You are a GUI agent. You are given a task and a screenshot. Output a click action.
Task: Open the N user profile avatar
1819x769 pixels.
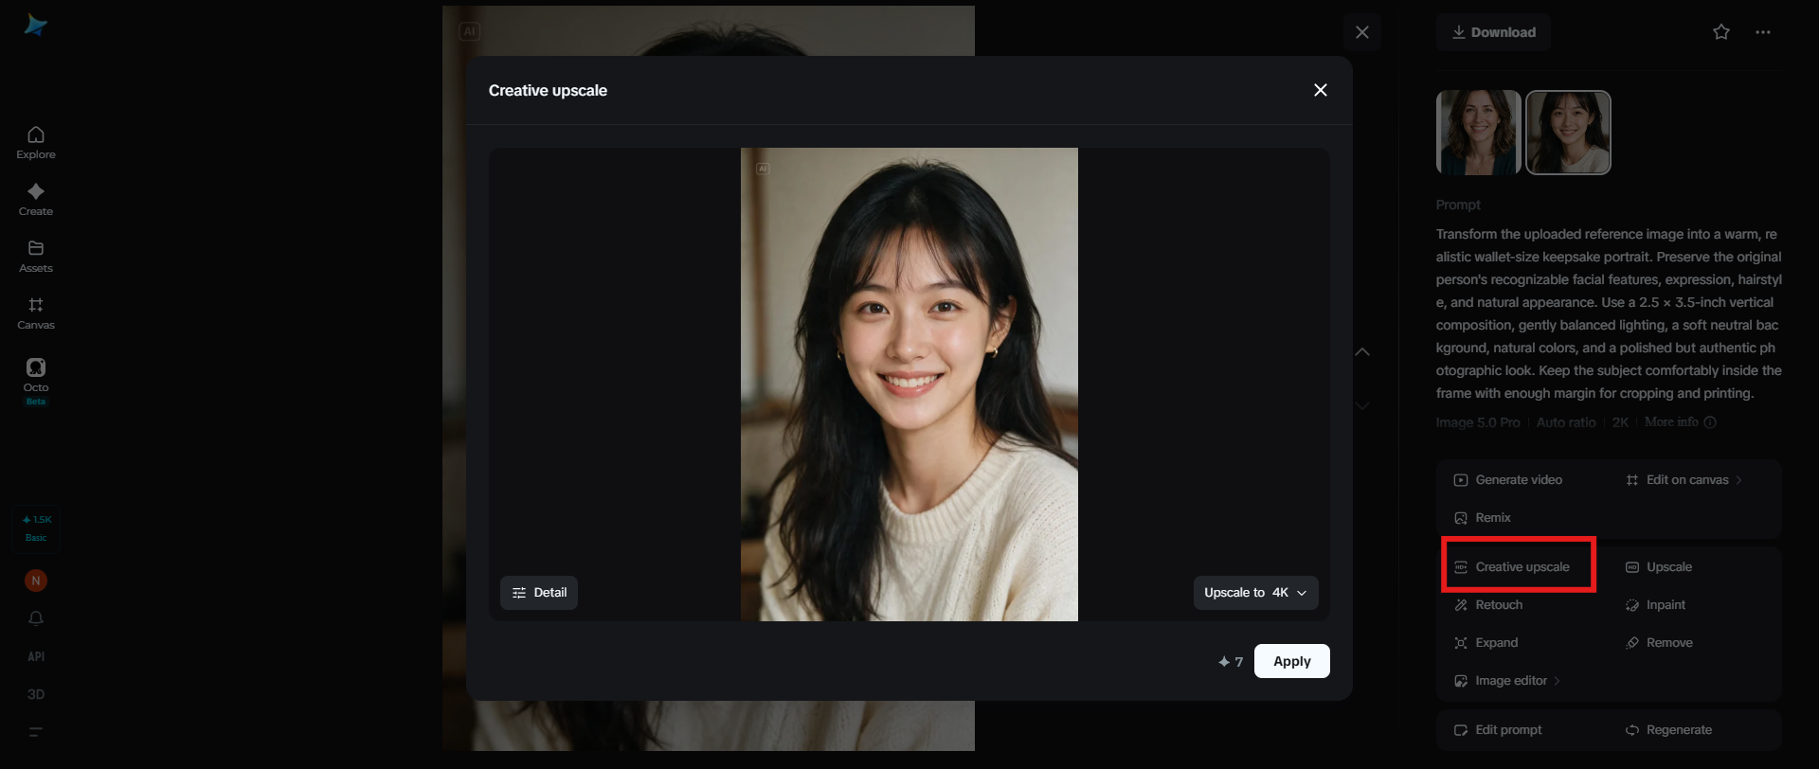pyautogui.click(x=36, y=581)
